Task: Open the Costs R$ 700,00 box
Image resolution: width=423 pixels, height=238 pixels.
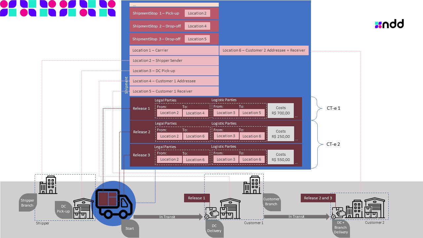Action: pos(281,110)
